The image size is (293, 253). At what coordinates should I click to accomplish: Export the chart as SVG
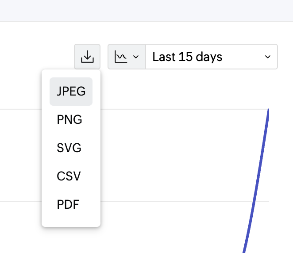pos(69,148)
